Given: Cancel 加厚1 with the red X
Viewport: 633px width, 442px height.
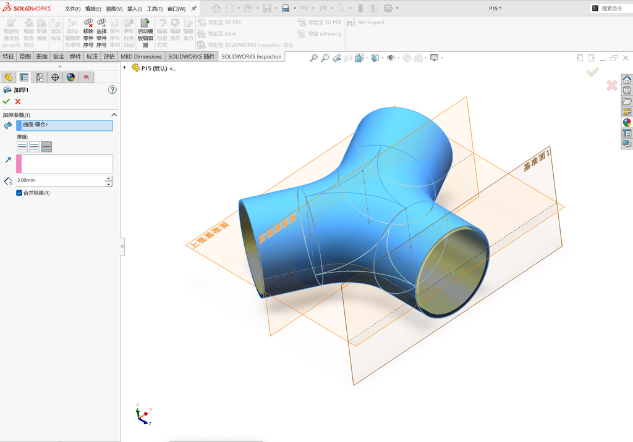Looking at the screenshot, I should tap(18, 101).
